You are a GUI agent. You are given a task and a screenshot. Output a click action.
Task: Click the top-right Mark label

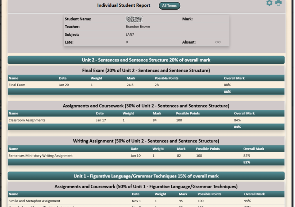tap(187, 19)
